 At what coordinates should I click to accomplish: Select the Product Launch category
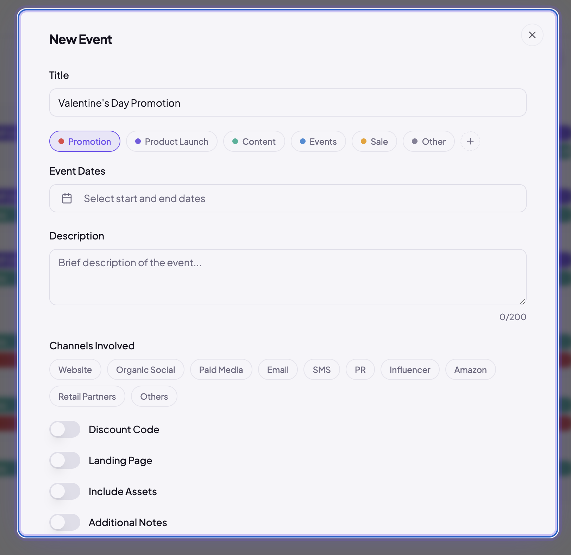click(x=172, y=141)
